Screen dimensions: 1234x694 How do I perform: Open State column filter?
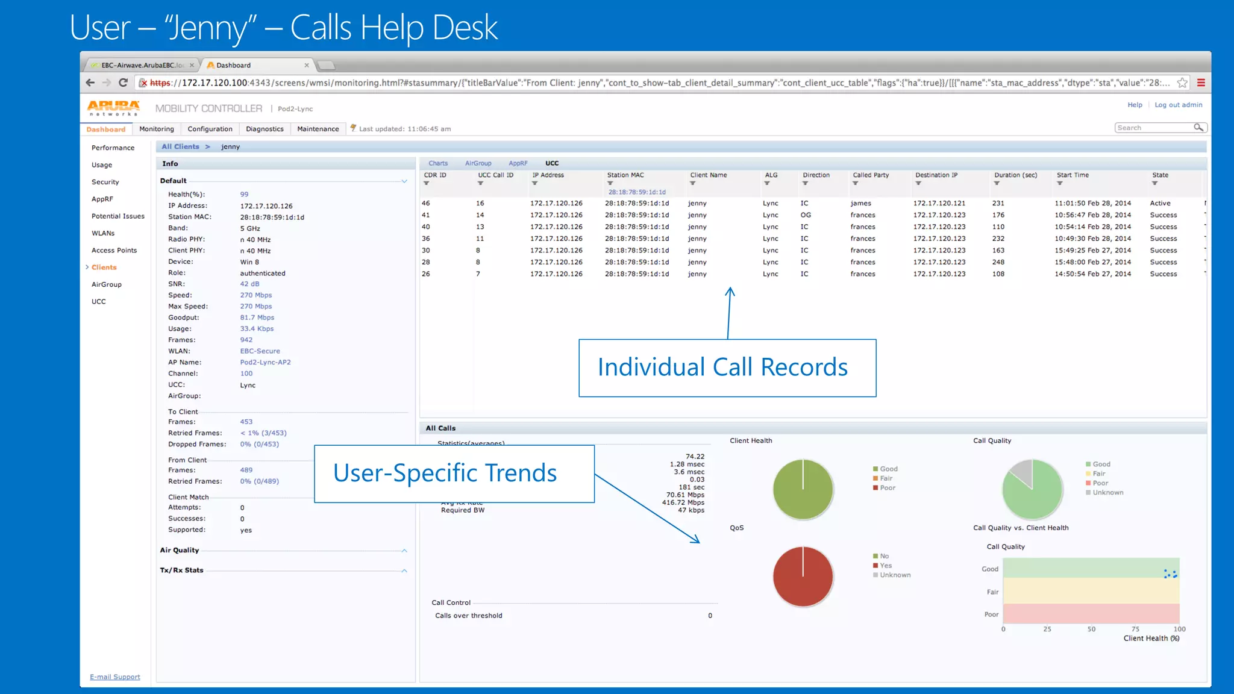coord(1154,183)
